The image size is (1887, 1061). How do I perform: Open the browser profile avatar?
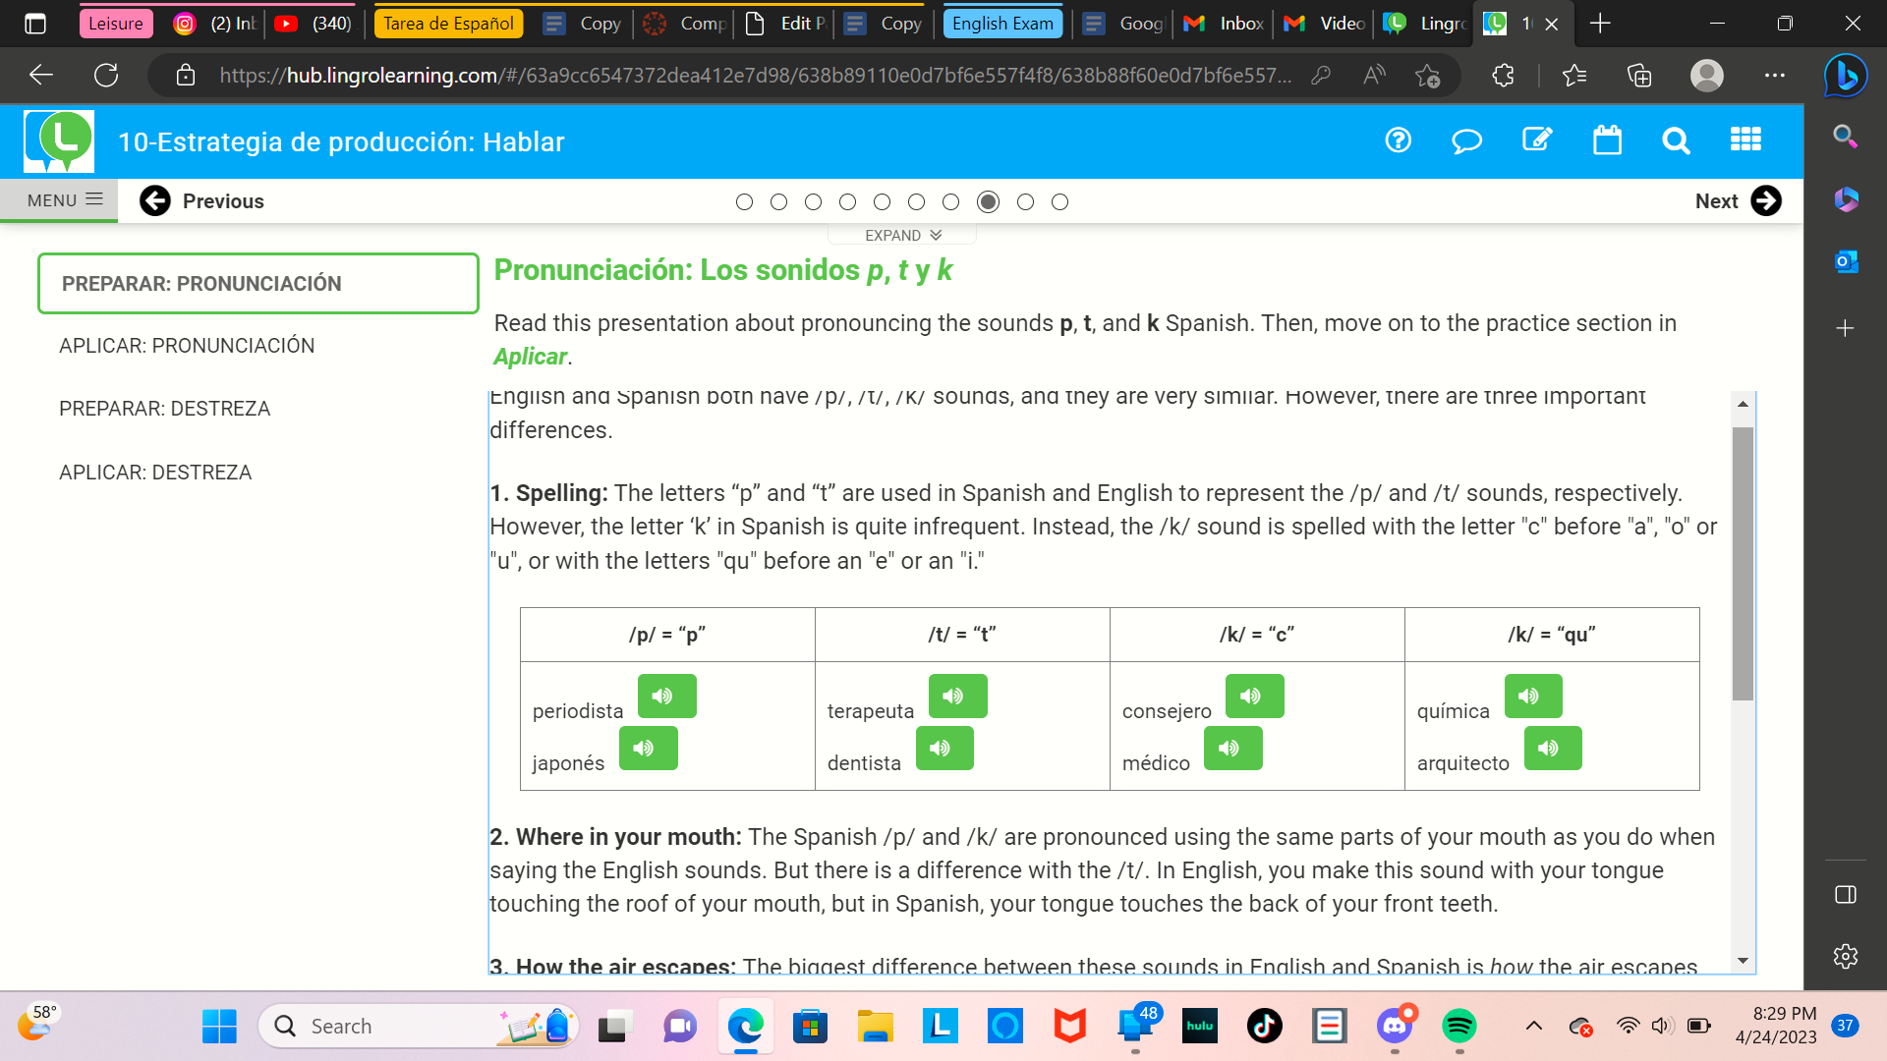[x=1707, y=76]
